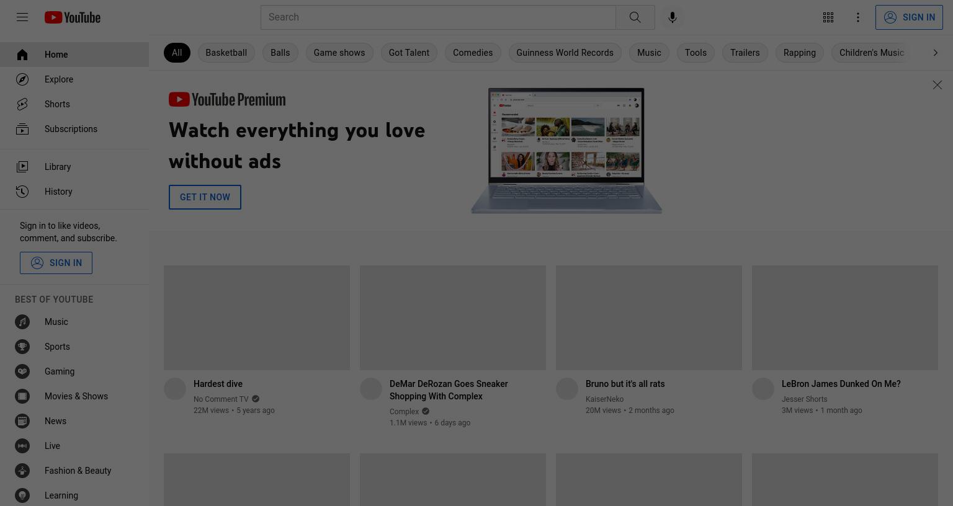Click the Hardest dive channel avatar

tap(175, 389)
